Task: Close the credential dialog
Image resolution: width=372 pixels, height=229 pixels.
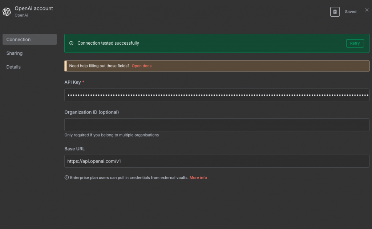Action: click(x=367, y=10)
